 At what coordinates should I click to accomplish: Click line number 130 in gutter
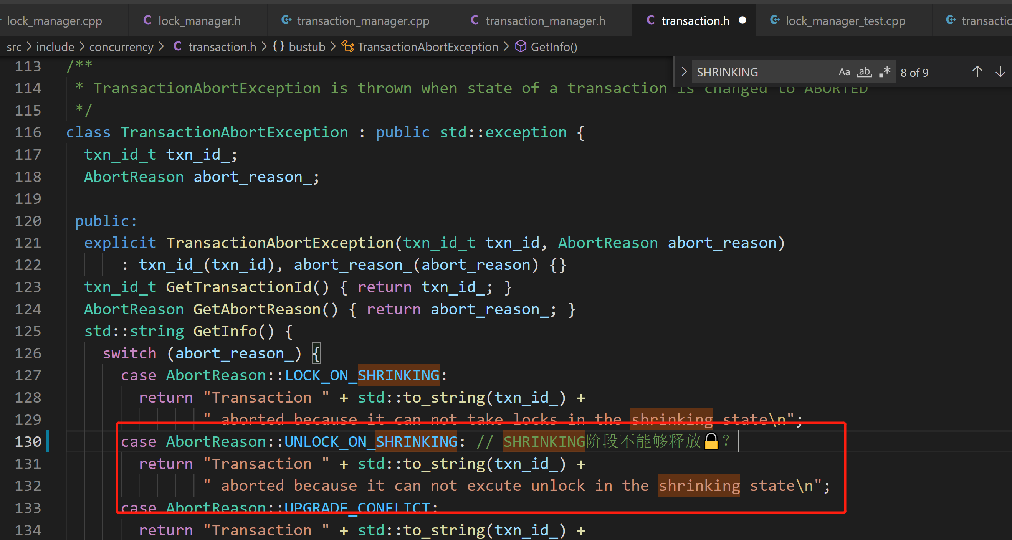[28, 442]
